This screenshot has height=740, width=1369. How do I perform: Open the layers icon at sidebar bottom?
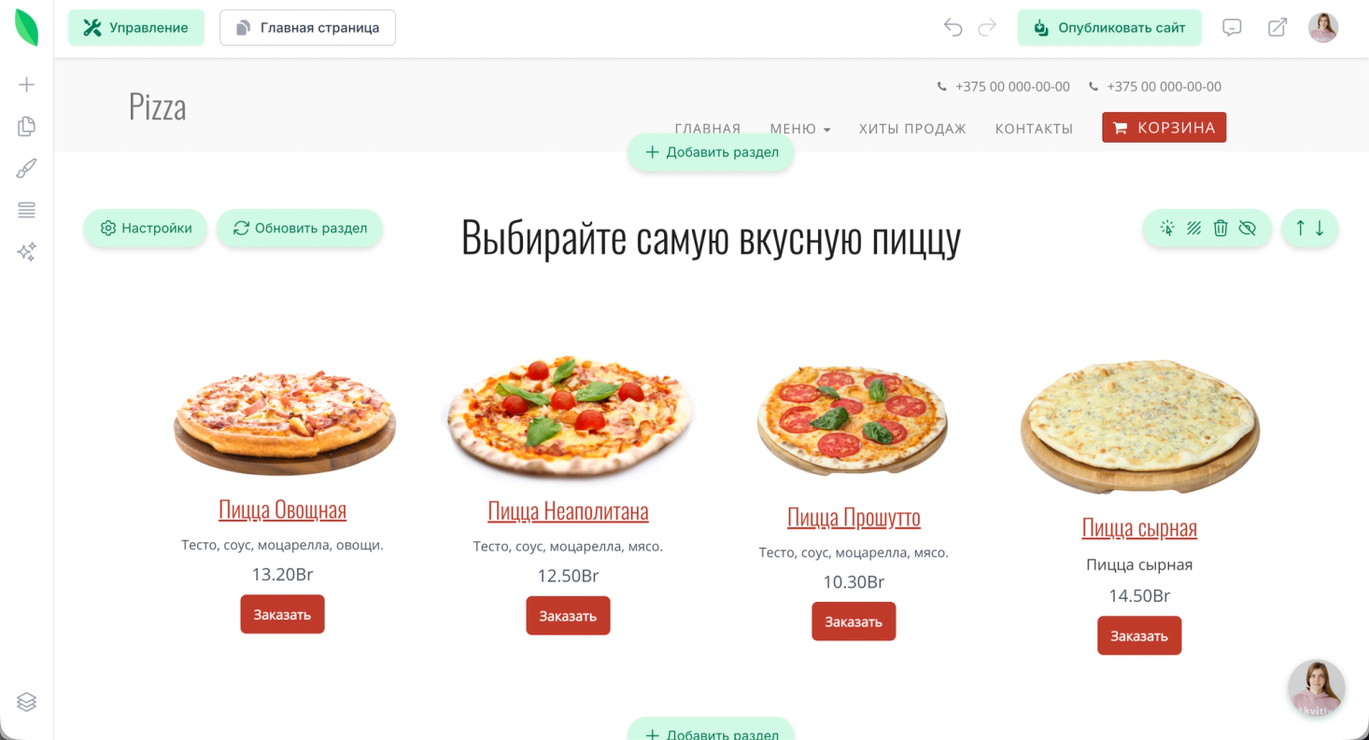pyautogui.click(x=26, y=702)
